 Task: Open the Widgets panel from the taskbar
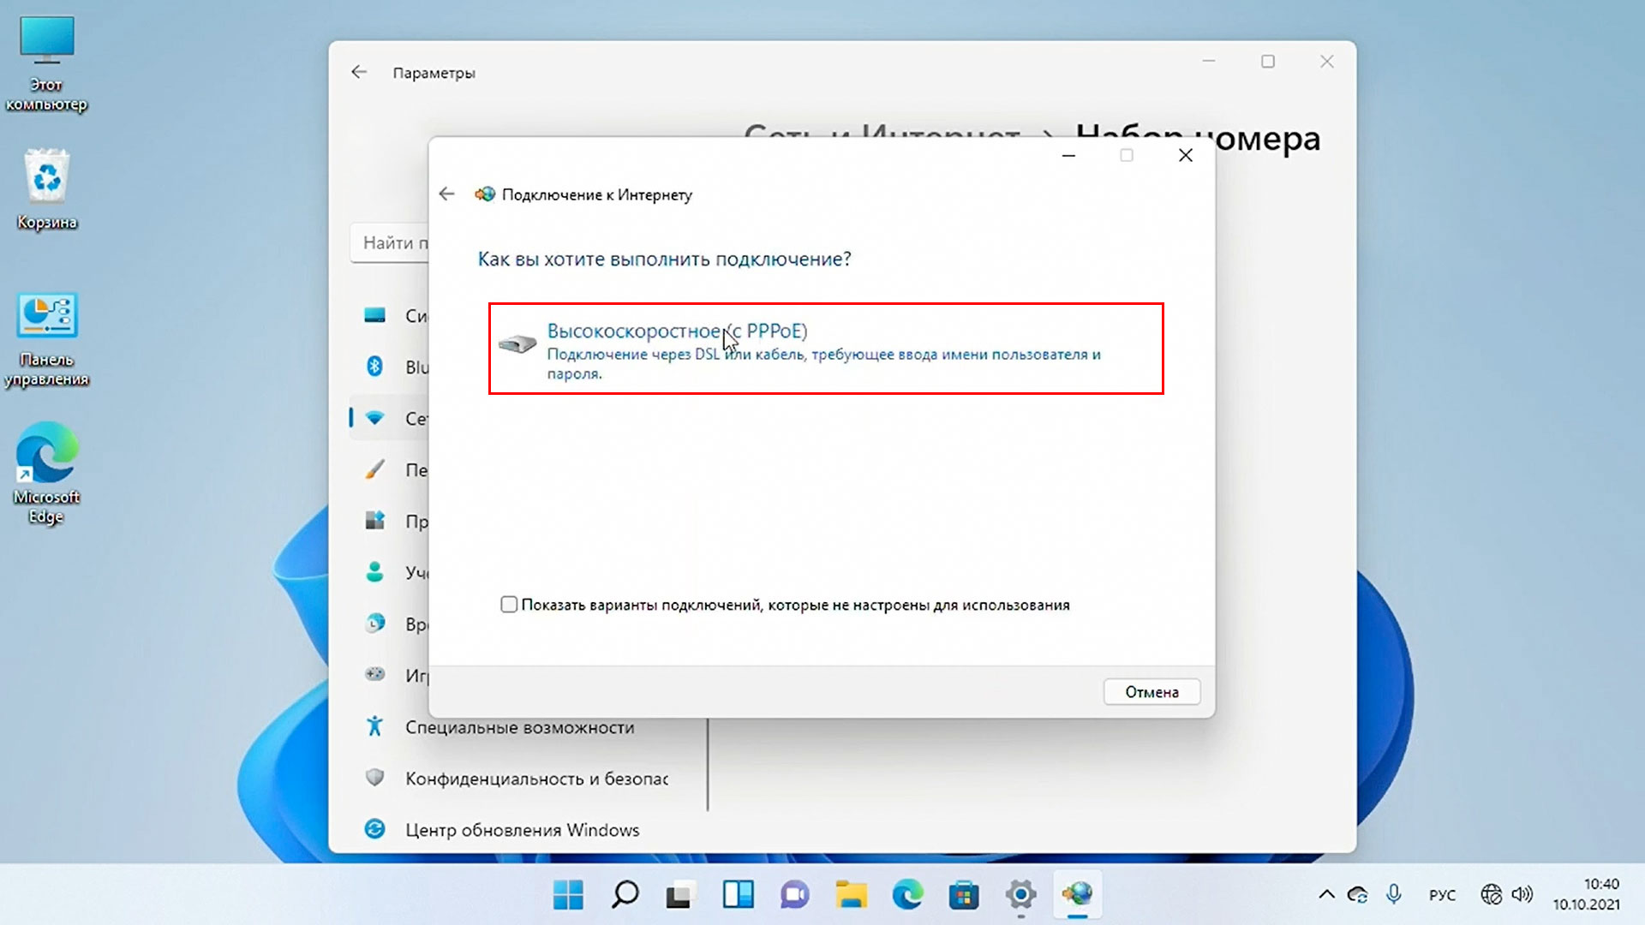[x=738, y=895]
